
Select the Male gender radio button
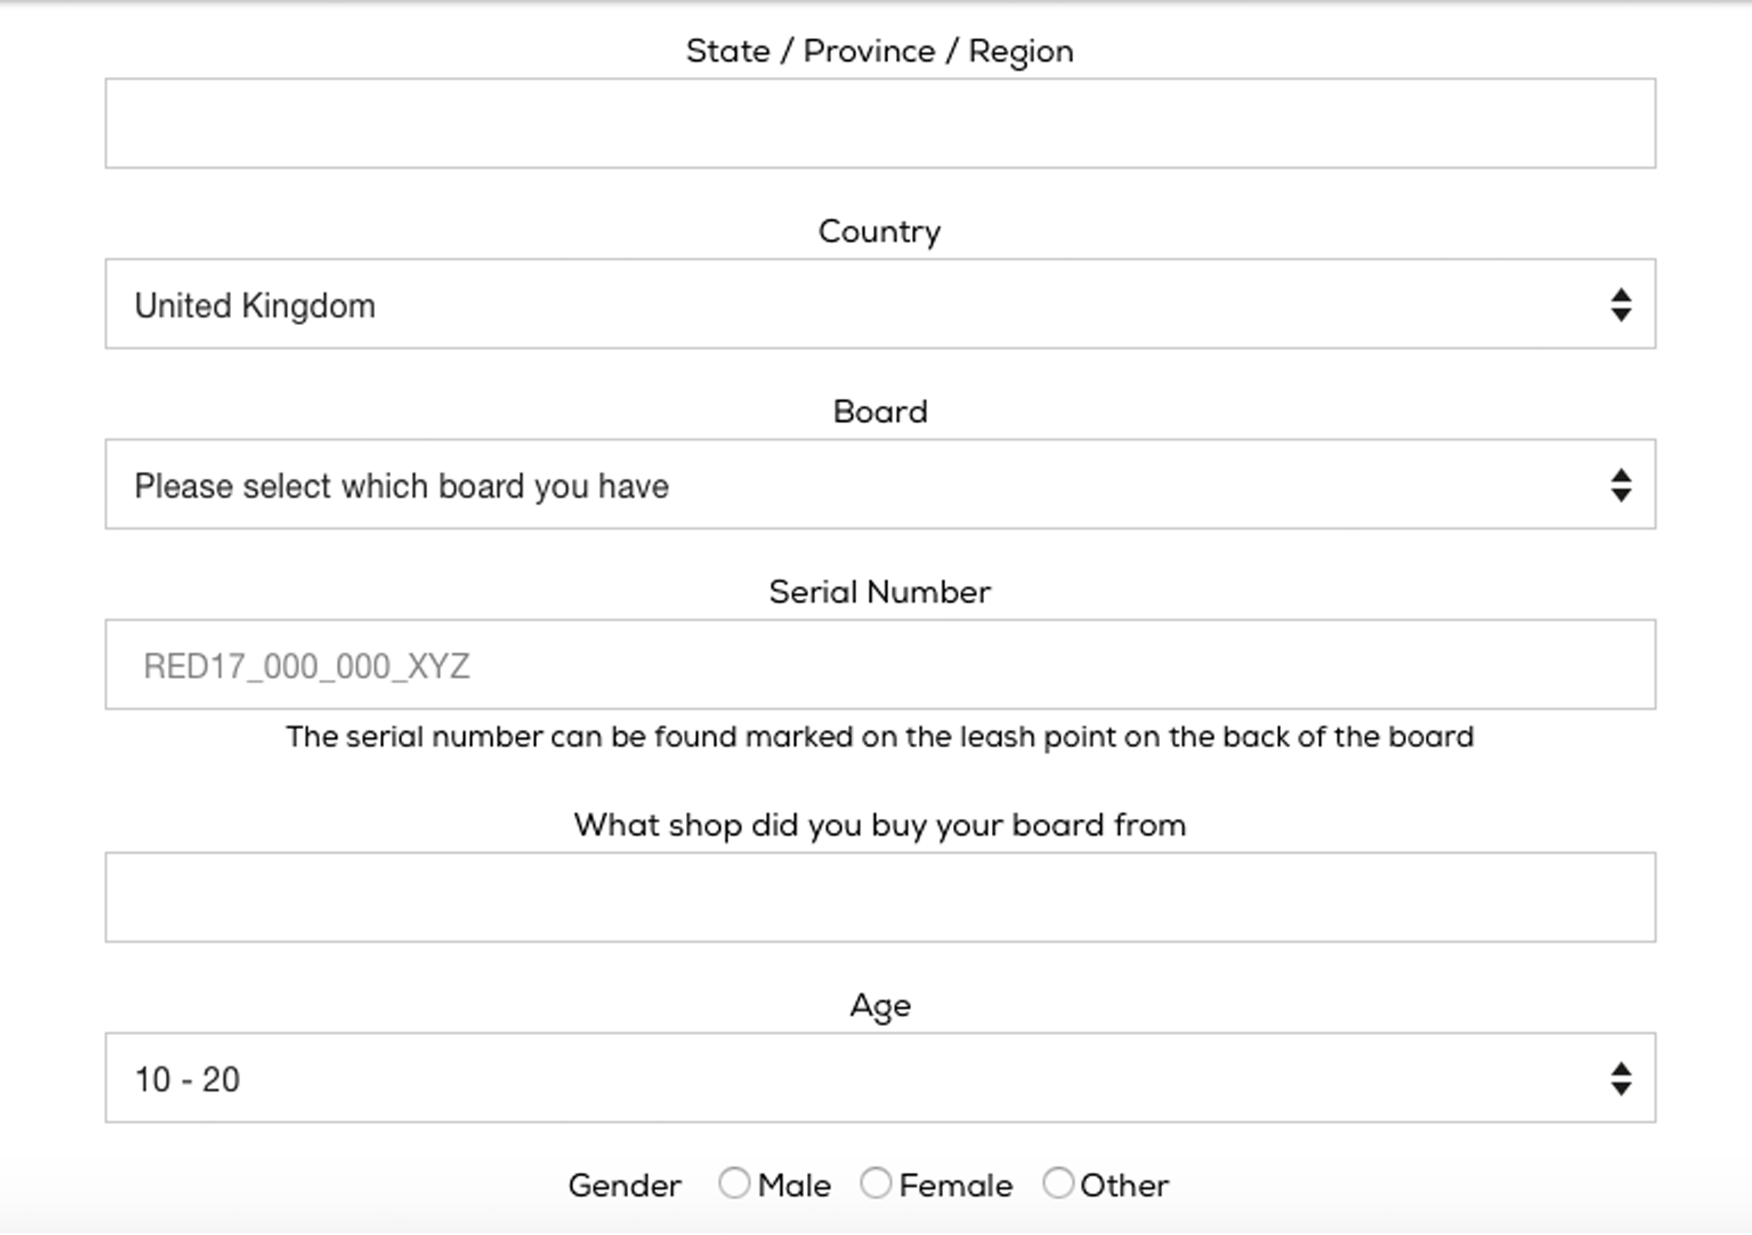click(734, 1183)
